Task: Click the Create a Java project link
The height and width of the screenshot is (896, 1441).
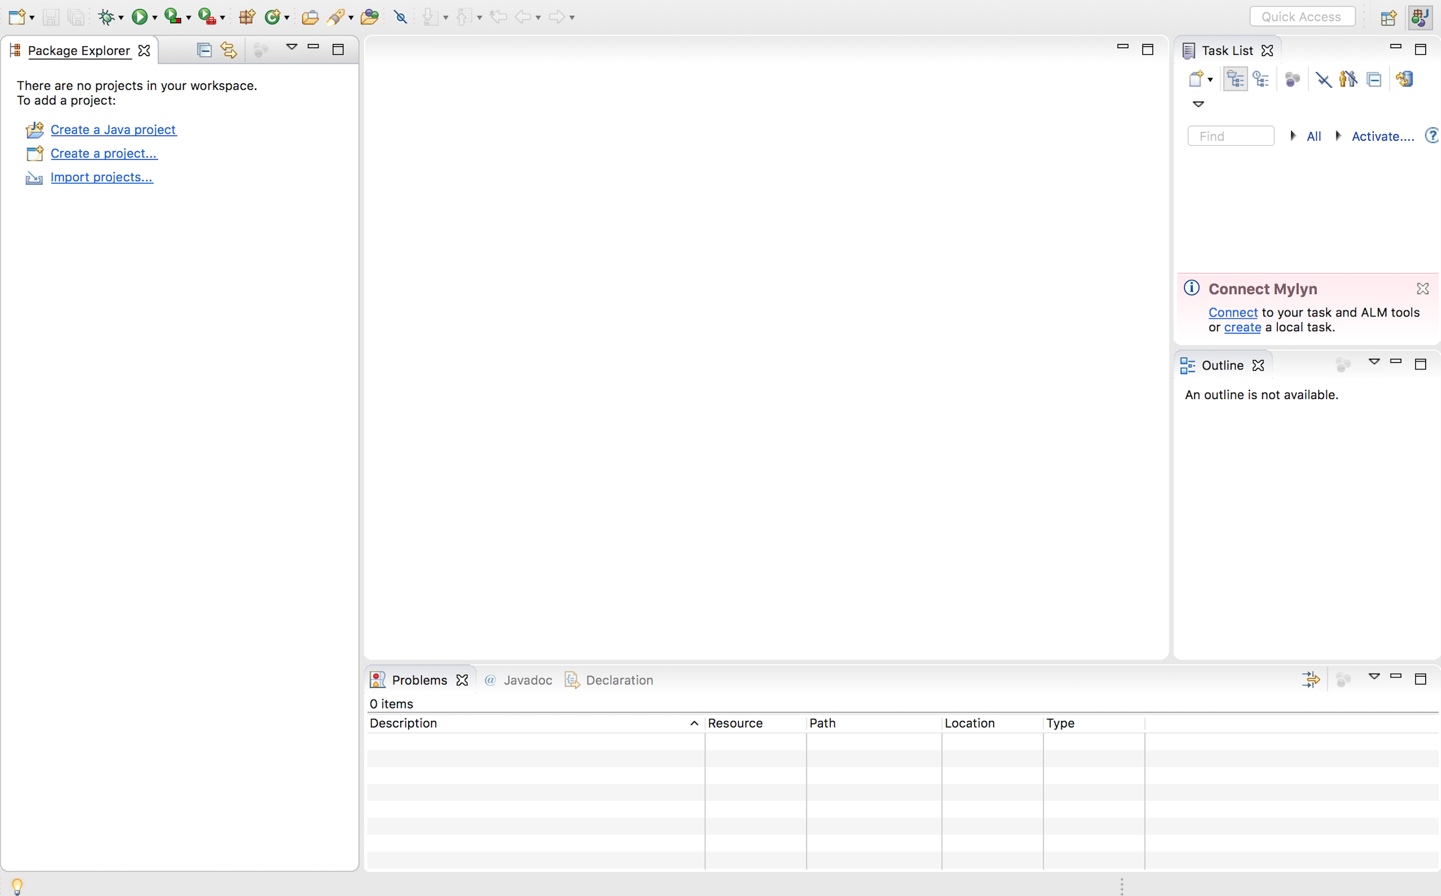Action: click(x=113, y=130)
